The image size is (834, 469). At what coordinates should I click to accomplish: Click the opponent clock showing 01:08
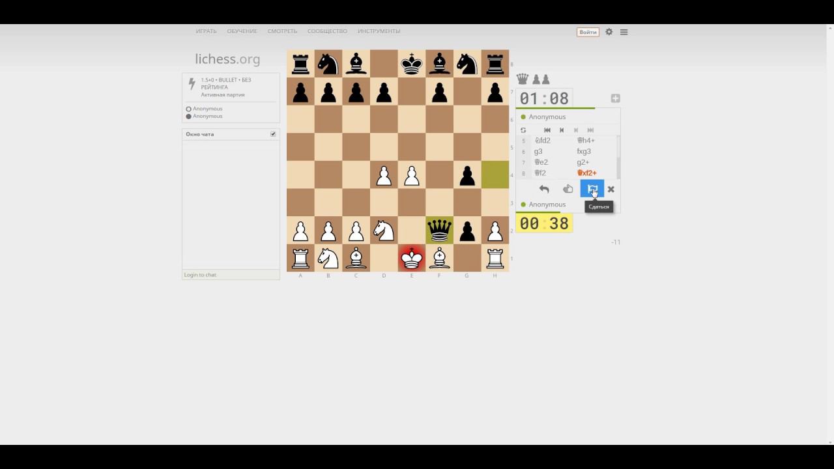544,98
